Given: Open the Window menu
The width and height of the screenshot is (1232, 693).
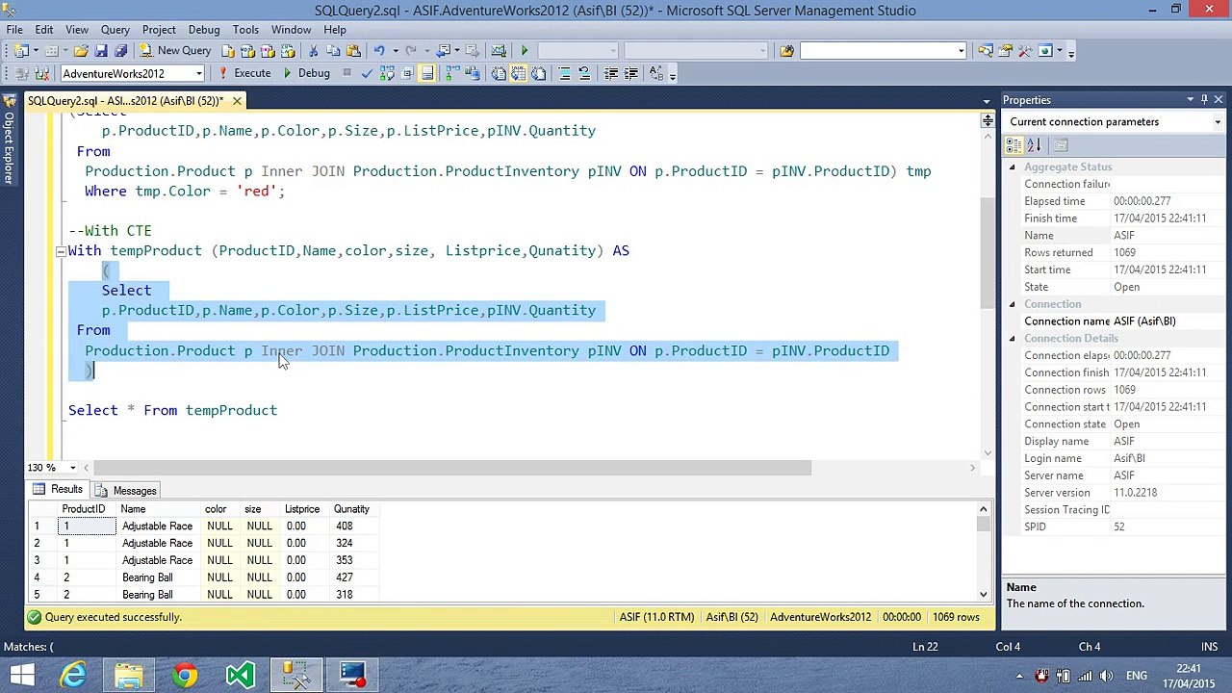Looking at the screenshot, I should click(291, 30).
